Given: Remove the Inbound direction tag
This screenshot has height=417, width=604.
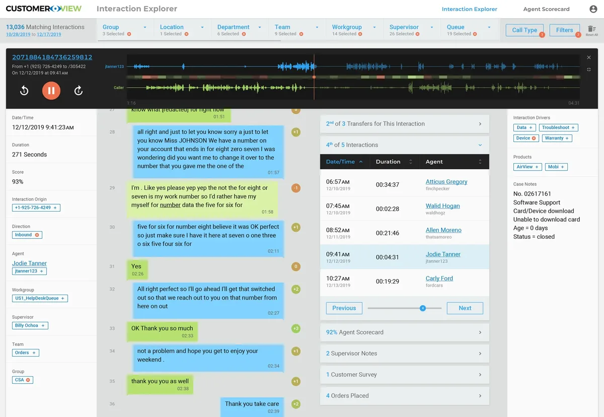Looking at the screenshot, I should click(37, 235).
